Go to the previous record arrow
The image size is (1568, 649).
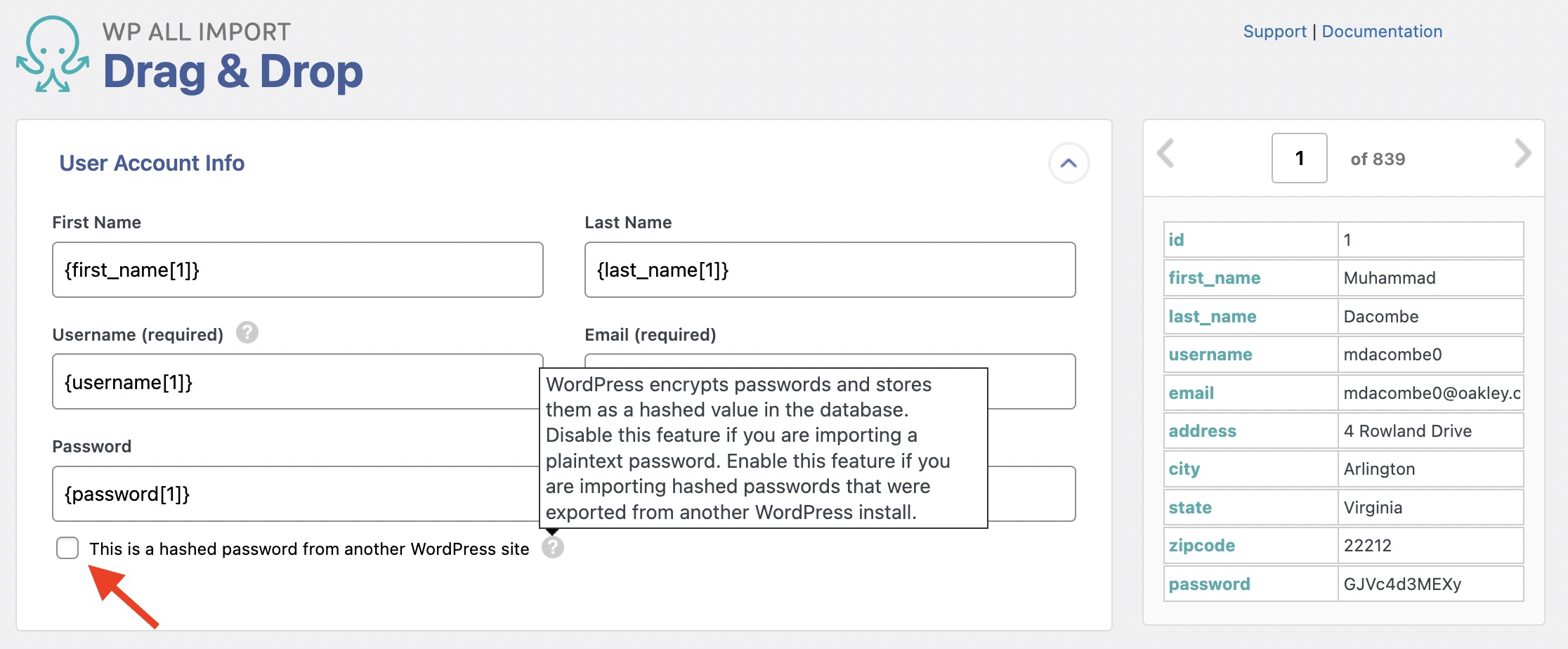pyautogui.click(x=1166, y=154)
